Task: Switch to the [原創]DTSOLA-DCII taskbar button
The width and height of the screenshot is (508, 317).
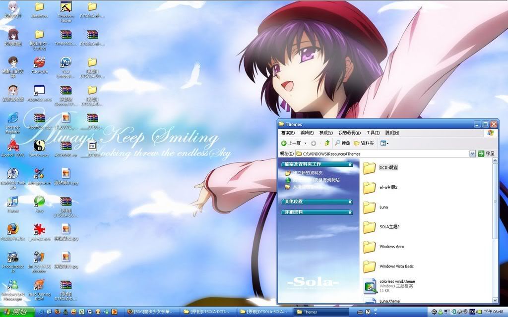Action: (209, 312)
